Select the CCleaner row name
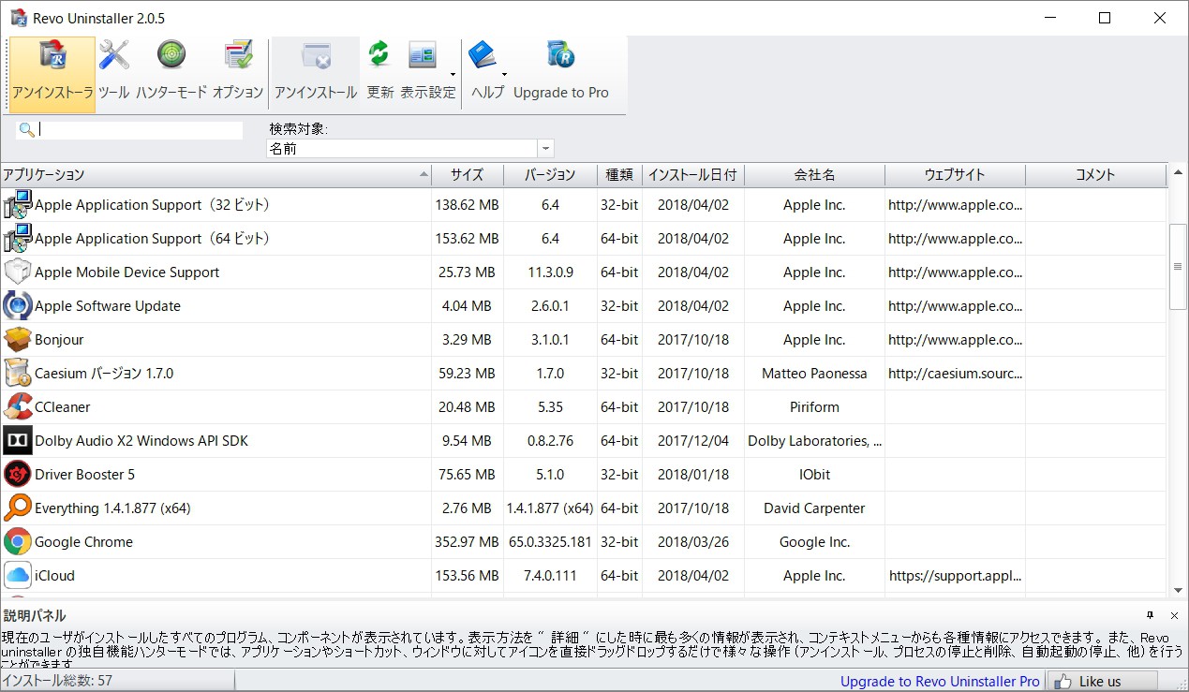Screen dimensions: 1189x692 tap(63, 407)
